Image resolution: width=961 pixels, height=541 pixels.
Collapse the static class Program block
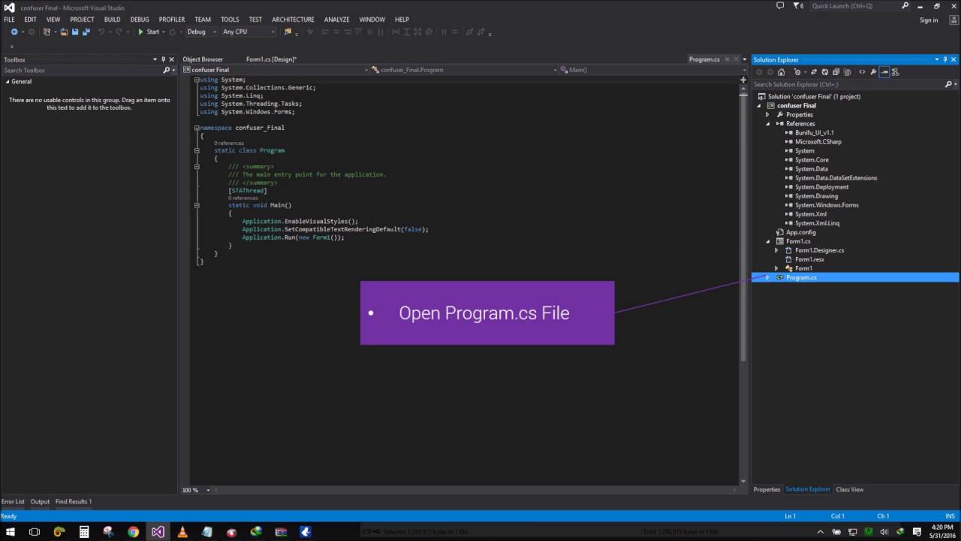click(x=197, y=150)
